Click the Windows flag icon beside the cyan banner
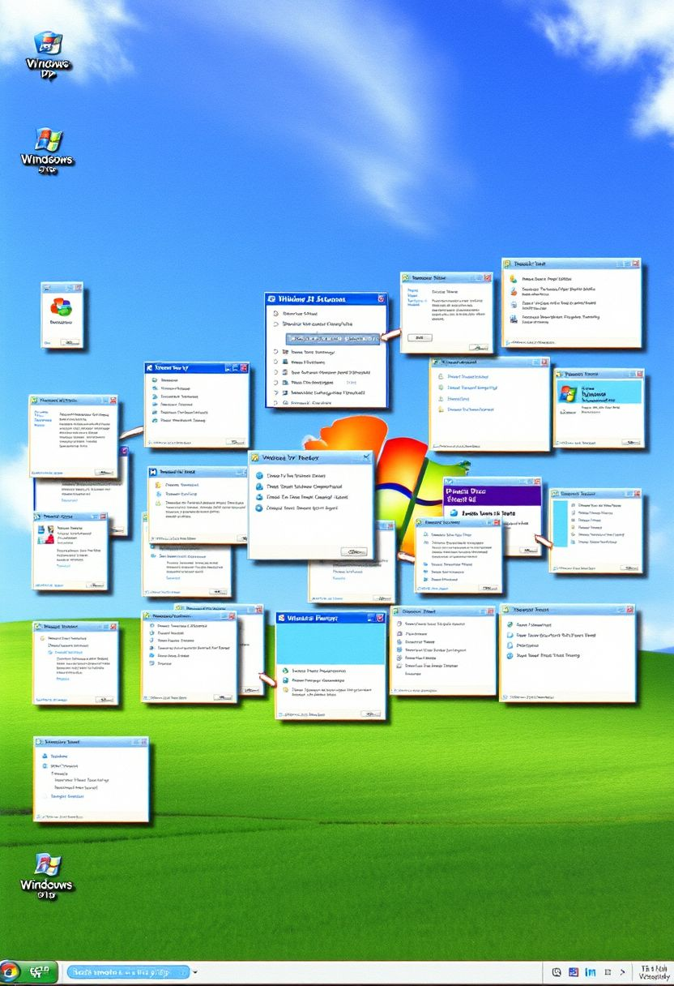 pos(569,394)
